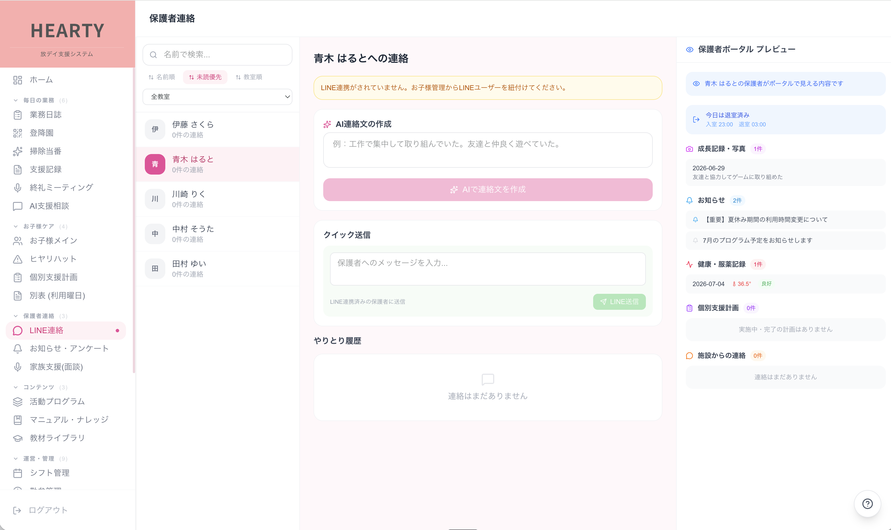The image size is (891, 530).
Task: Click the 別表 (利用曜日) document icon
Action: (x=17, y=295)
